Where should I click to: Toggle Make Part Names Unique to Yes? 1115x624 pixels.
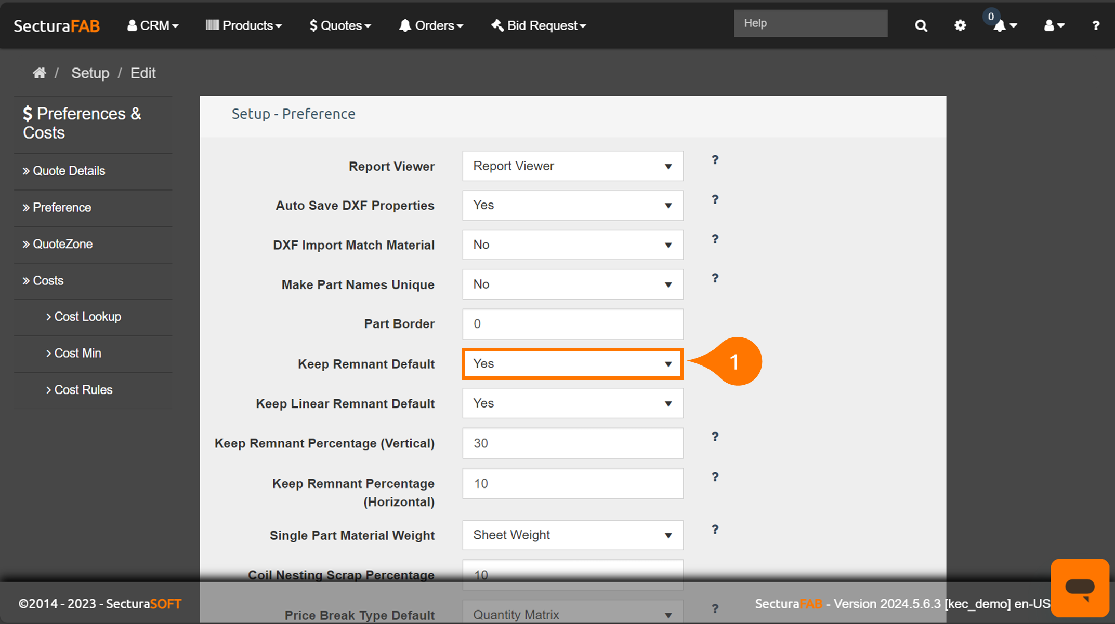point(573,283)
